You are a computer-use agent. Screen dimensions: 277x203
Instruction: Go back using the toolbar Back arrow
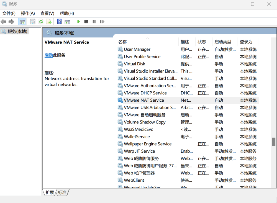[x=4, y=22]
